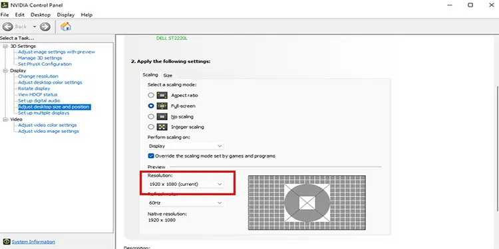Select the Integer scaling radio button
Image resolution: width=499 pixels, height=249 pixels.
[151, 127]
